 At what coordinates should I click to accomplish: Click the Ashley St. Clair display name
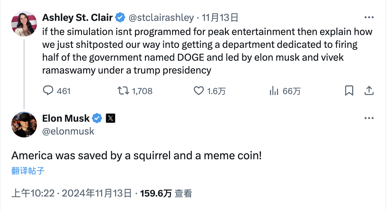pyautogui.click(x=77, y=18)
